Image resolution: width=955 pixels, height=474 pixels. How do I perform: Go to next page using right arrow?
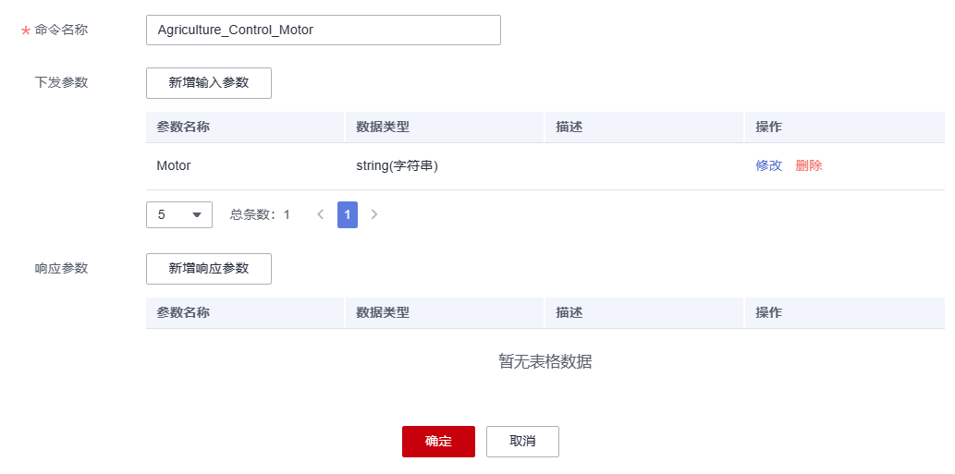pos(374,214)
